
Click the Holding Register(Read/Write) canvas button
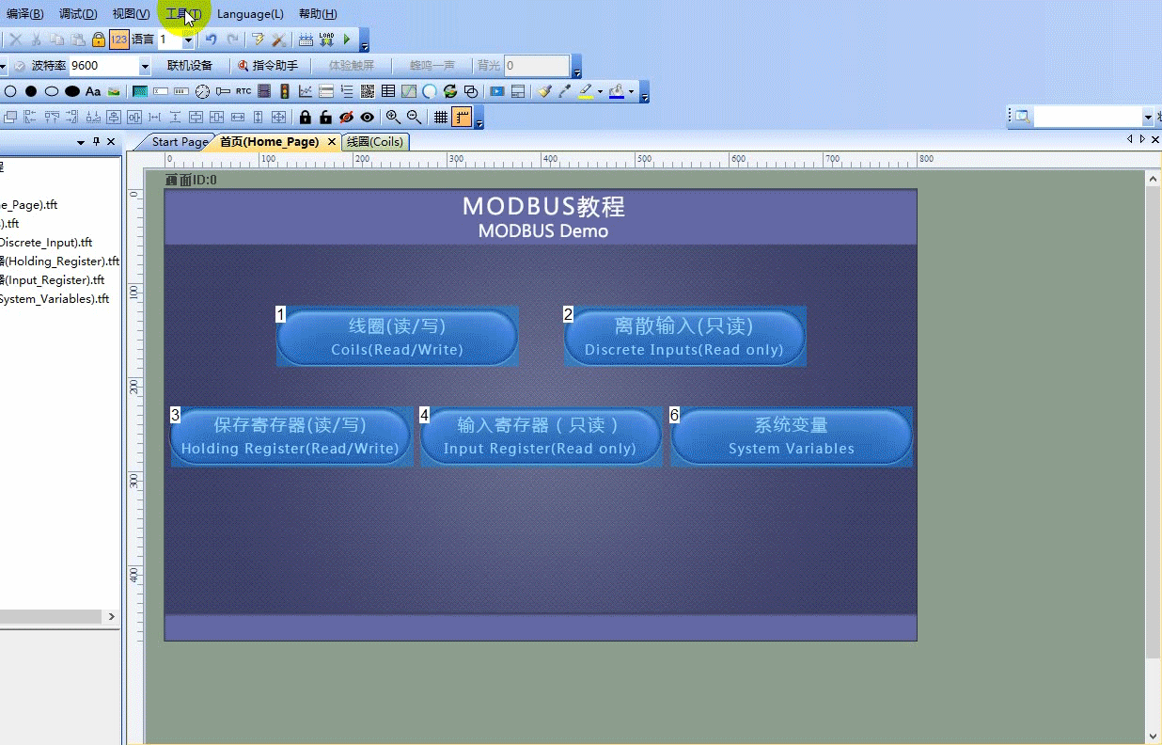click(290, 436)
